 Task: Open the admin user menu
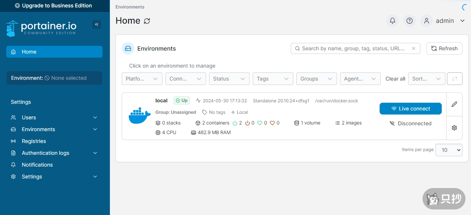tap(444, 21)
